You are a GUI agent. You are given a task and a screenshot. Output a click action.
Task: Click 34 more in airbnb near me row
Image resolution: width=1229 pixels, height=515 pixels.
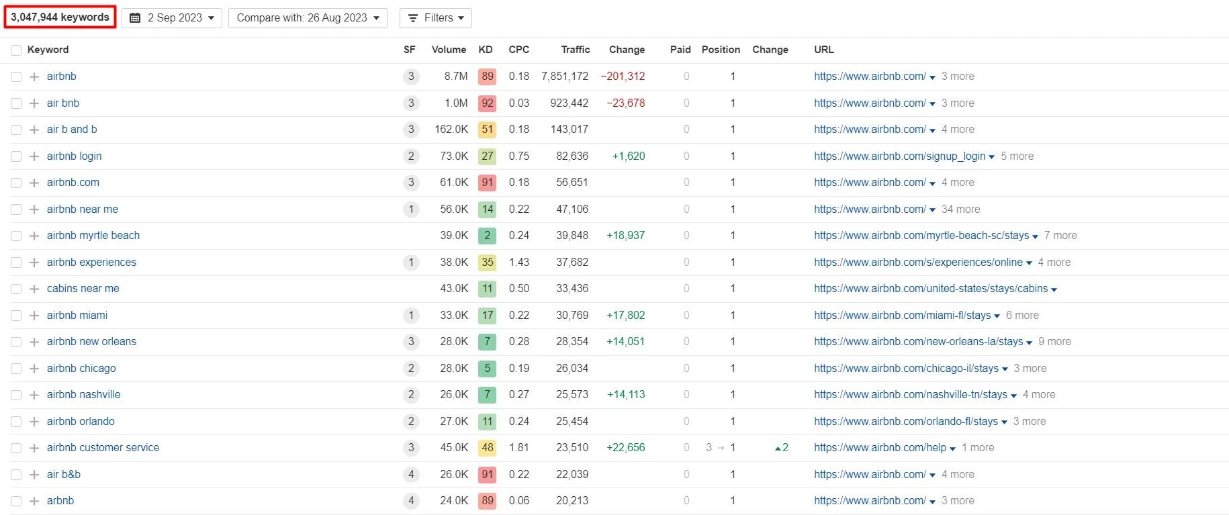point(960,209)
